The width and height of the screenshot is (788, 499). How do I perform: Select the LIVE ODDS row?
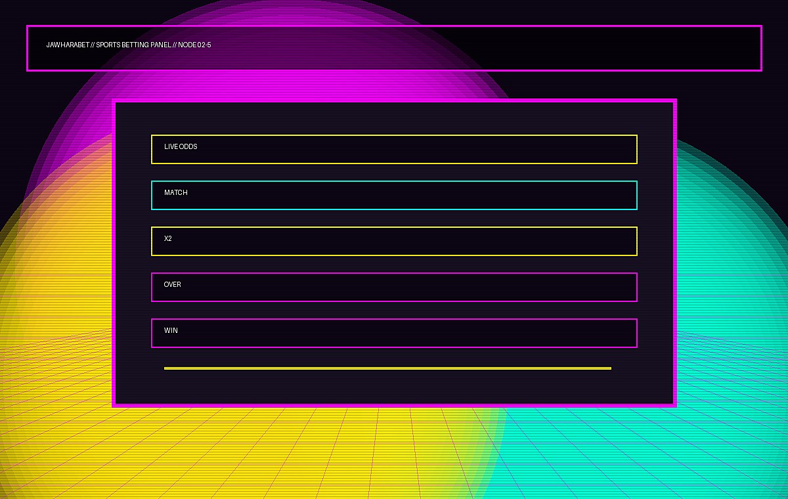(x=394, y=149)
